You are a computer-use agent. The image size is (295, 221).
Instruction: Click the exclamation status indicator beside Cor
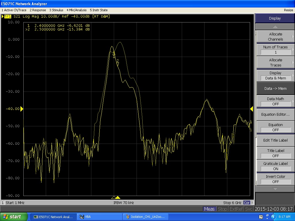coord(252,203)
